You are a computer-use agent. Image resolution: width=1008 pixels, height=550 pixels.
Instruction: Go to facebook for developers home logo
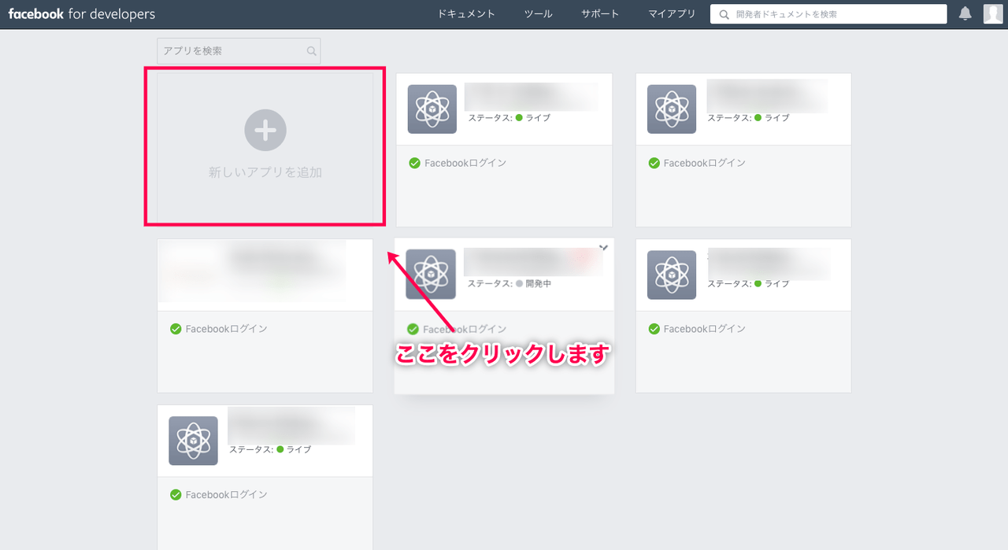click(x=82, y=14)
